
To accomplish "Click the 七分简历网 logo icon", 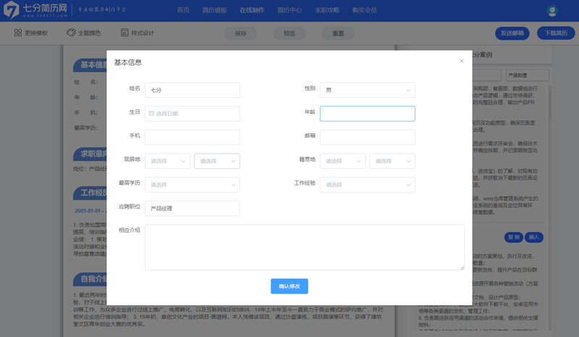I will click(11, 10).
